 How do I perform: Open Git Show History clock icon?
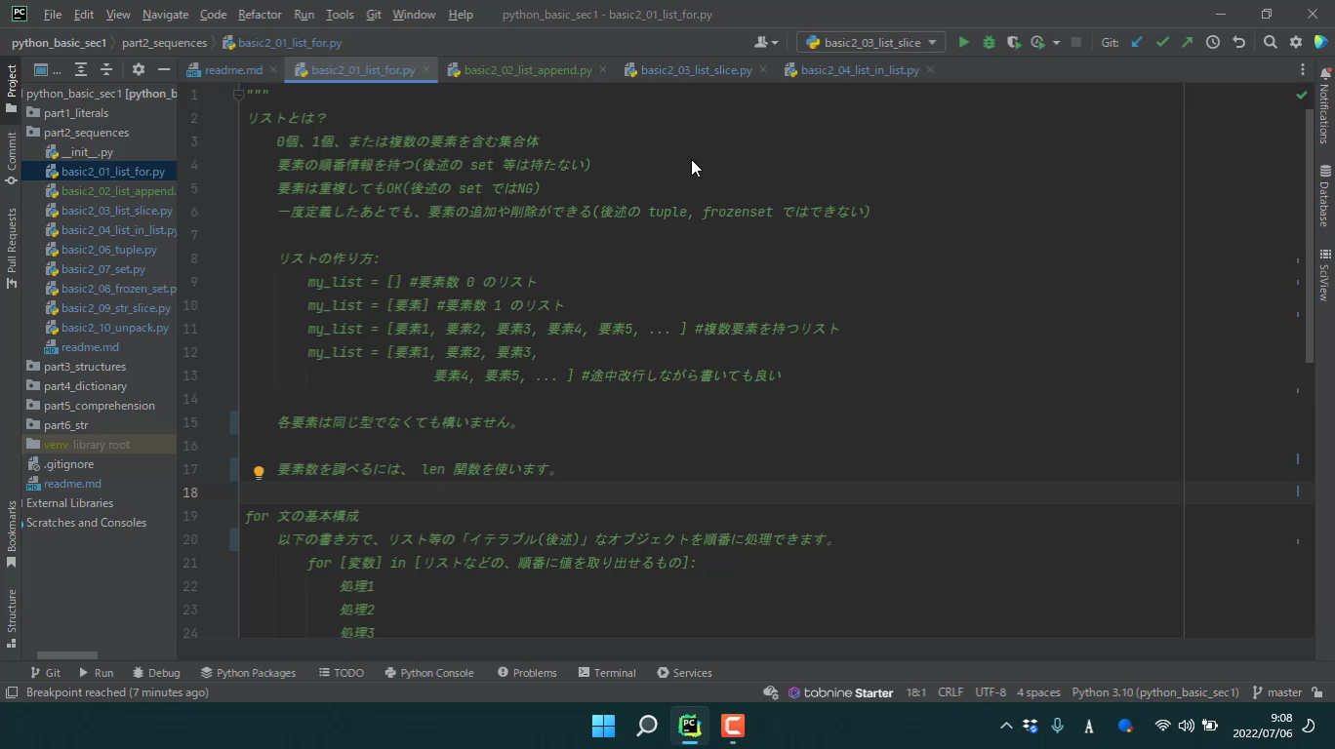click(x=1212, y=43)
